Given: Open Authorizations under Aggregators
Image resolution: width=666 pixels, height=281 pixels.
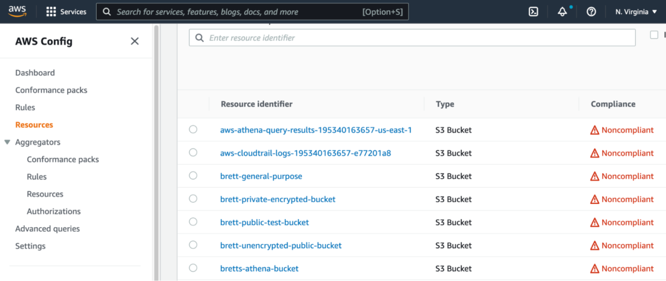Looking at the screenshot, I should (54, 212).
